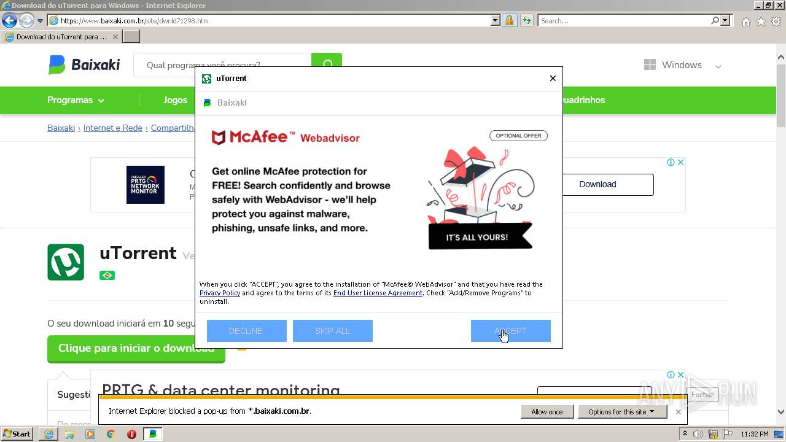Click the media player taskbar icon
Viewport: 786px width, 442px height.
[x=90, y=434]
